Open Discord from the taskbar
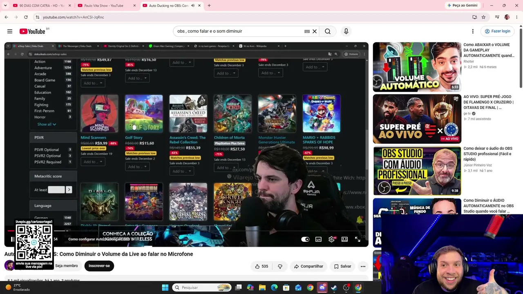This screenshot has width=523, height=294. 322,287
